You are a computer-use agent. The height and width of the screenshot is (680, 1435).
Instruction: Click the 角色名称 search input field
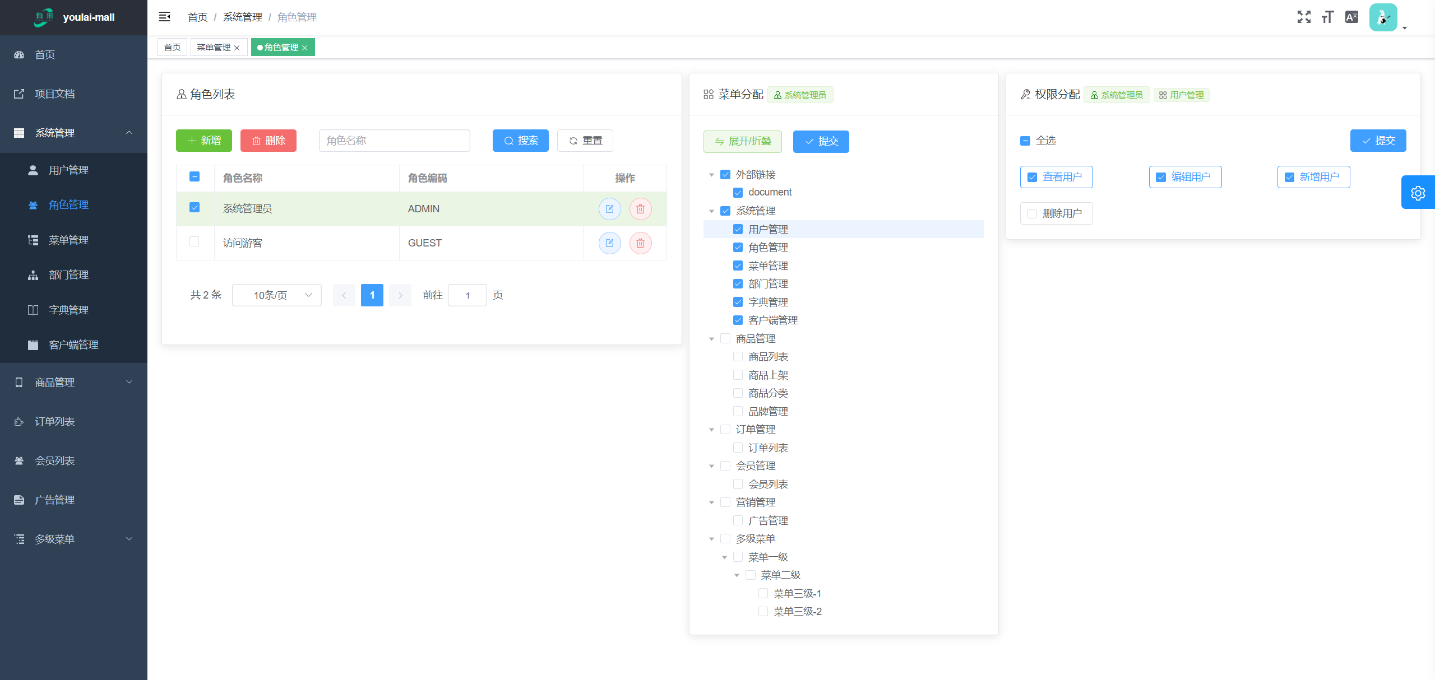click(394, 141)
